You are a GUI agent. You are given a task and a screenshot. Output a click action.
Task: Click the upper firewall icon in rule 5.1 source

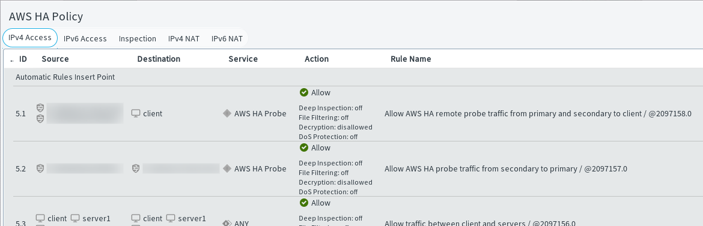[x=40, y=108]
